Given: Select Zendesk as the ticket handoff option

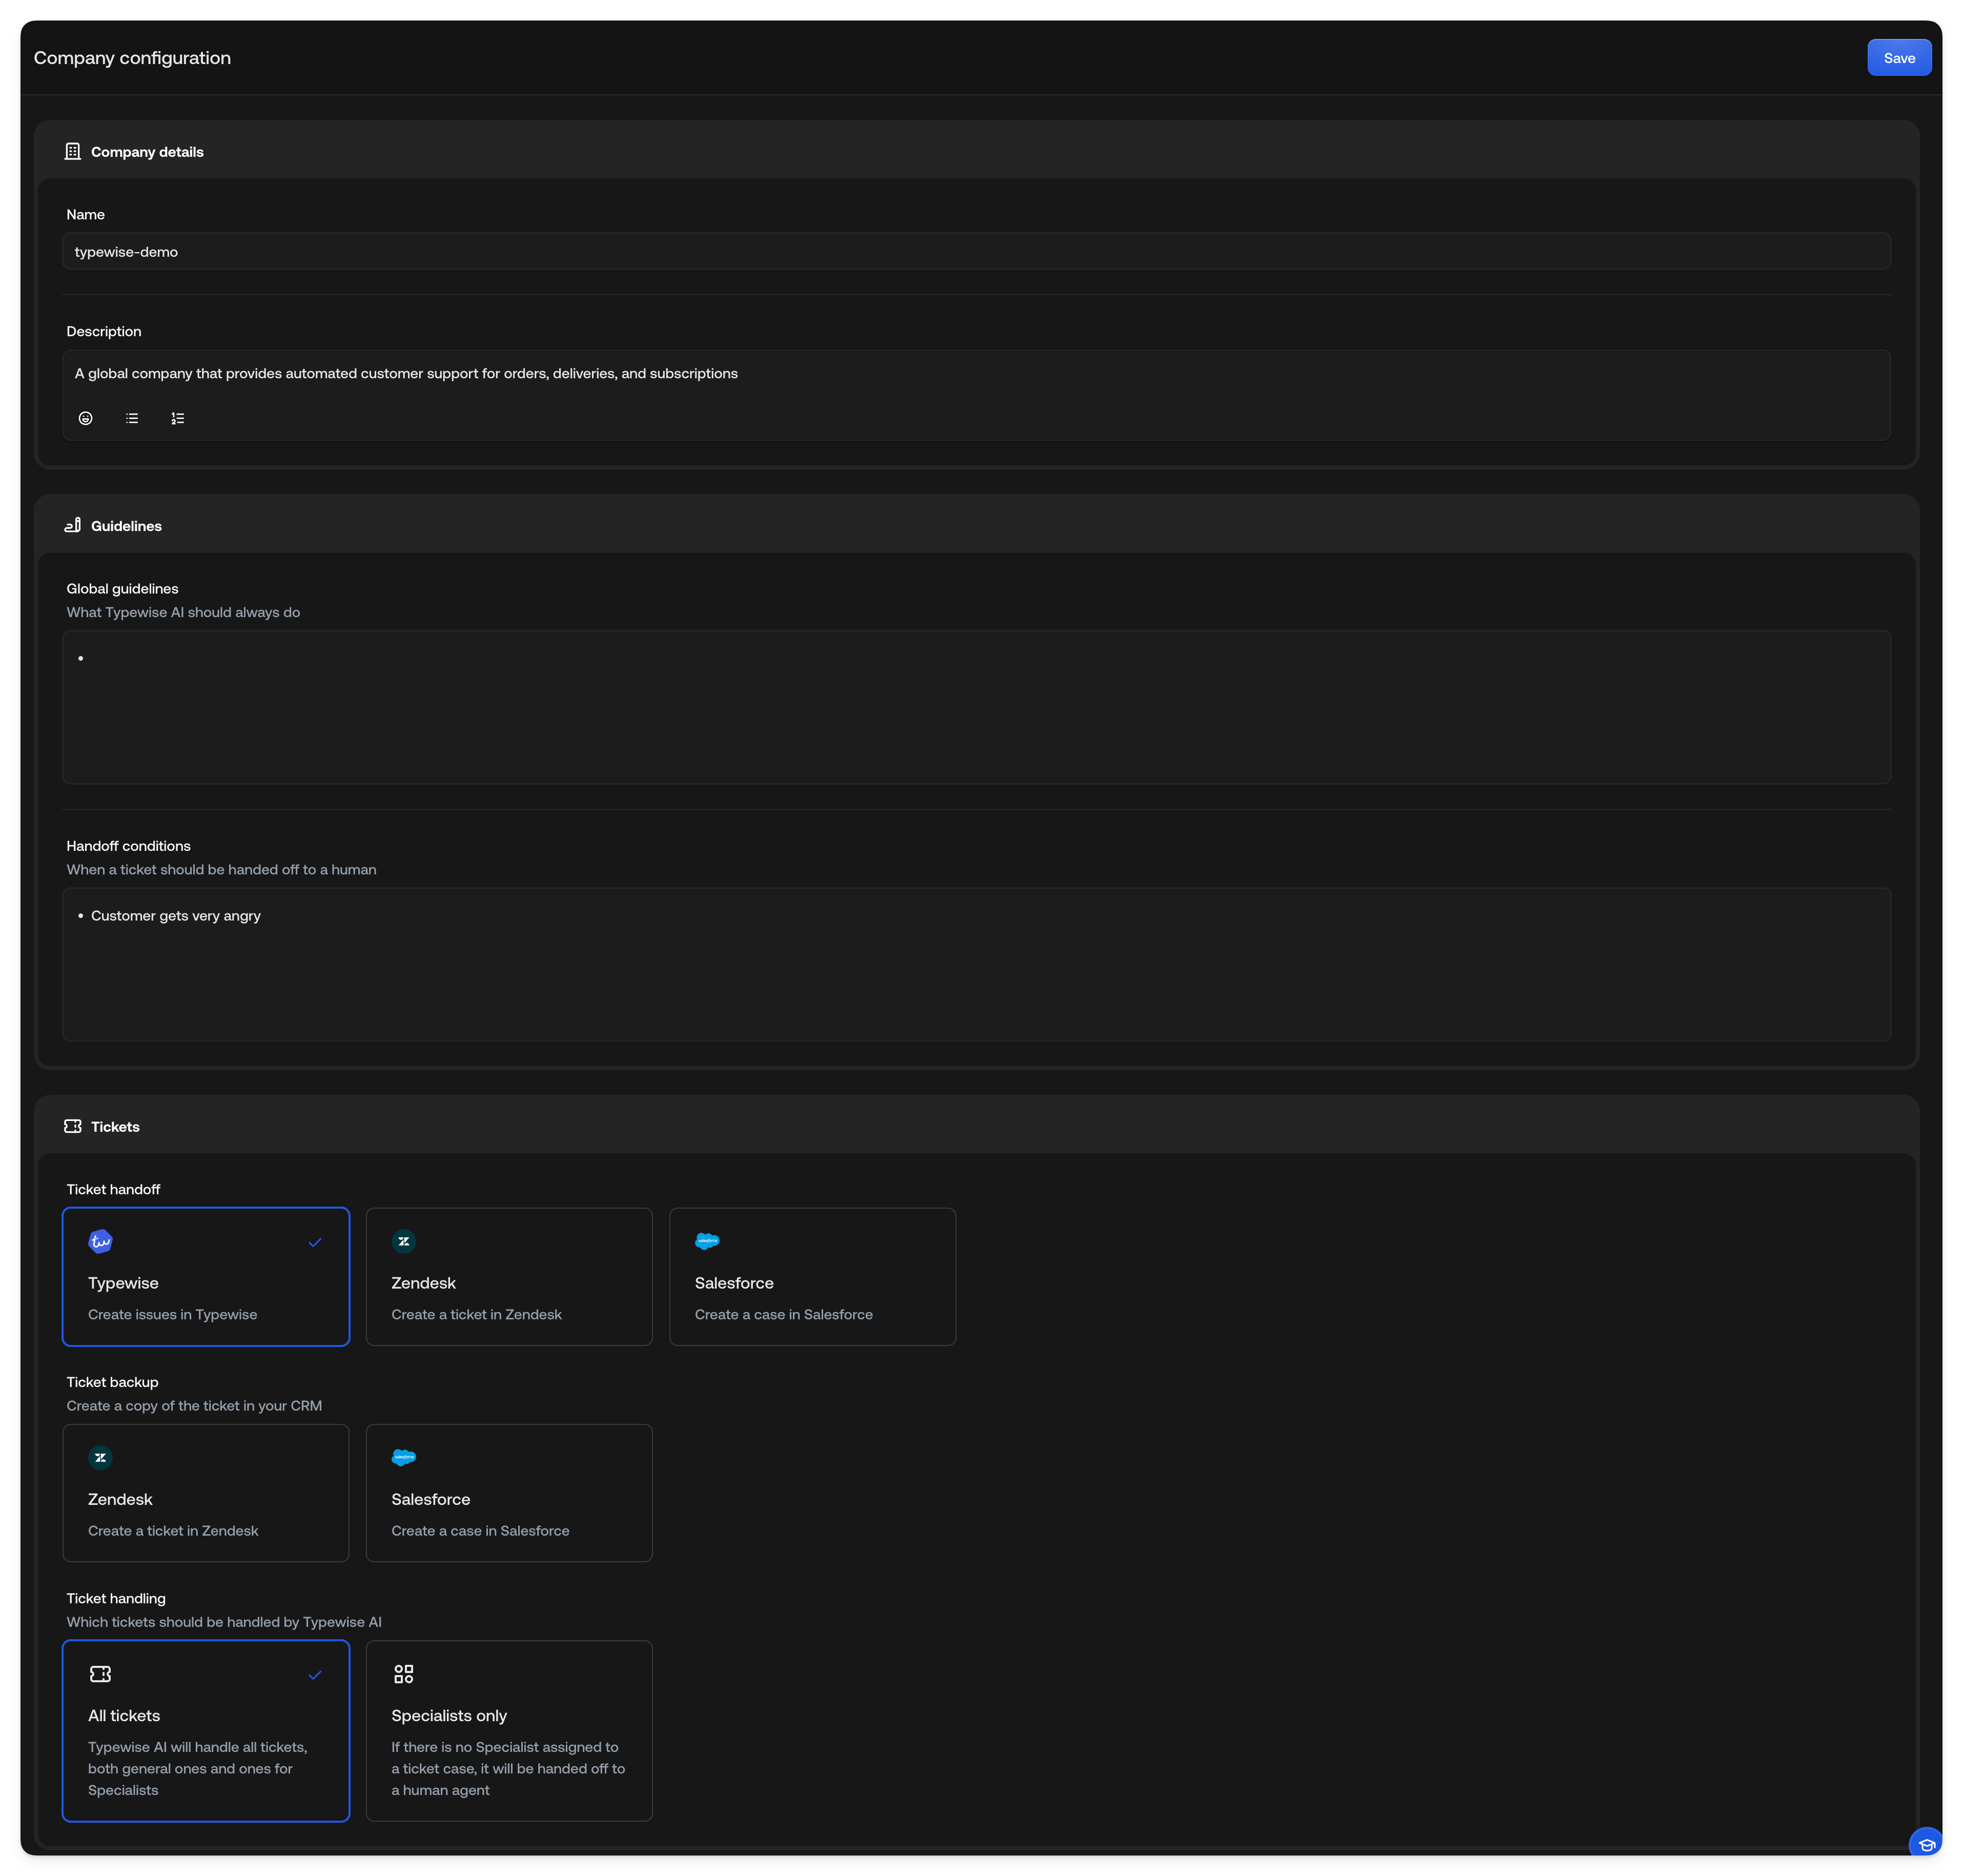Looking at the screenshot, I should pyautogui.click(x=509, y=1277).
